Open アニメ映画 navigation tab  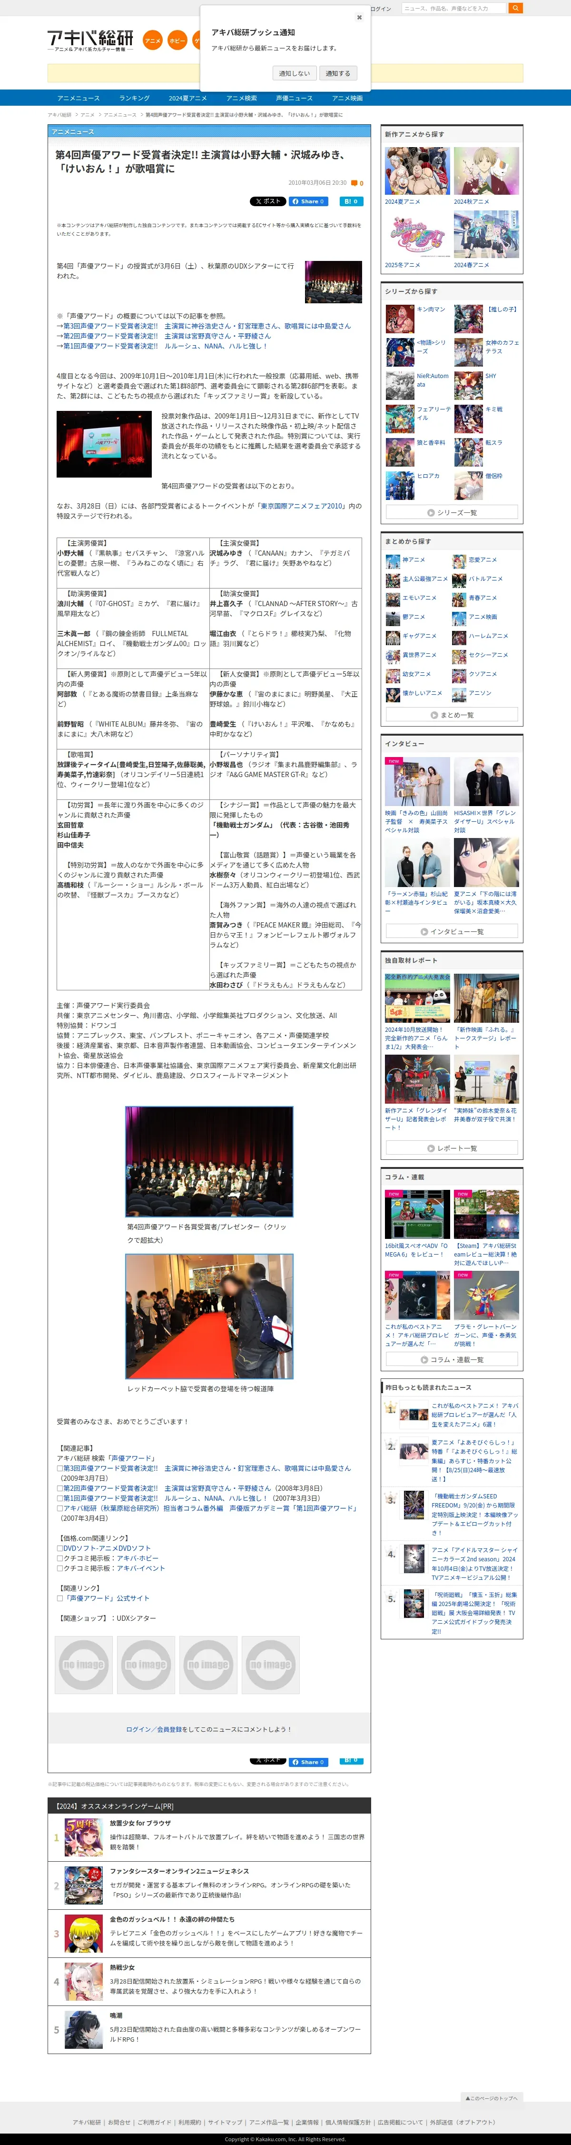[347, 98]
